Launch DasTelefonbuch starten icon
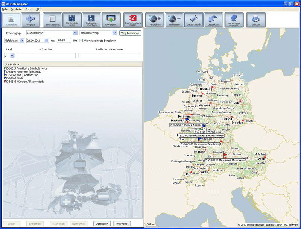The width and height of the screenshot is (301, 229). tap(133, 20)
